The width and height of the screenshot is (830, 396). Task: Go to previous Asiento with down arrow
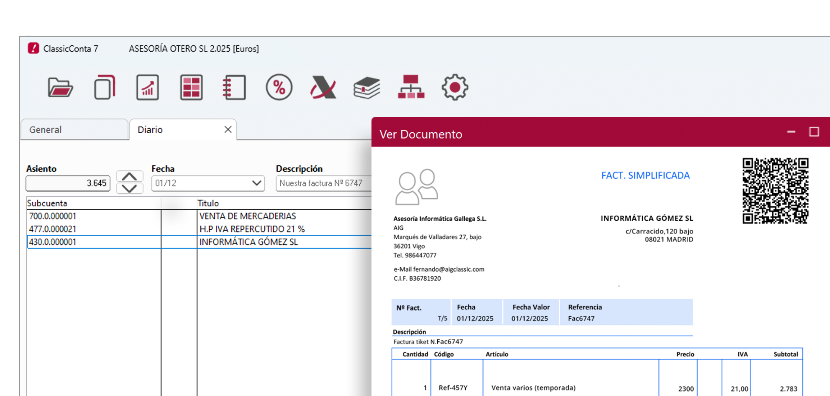click(x=129, y=188)
